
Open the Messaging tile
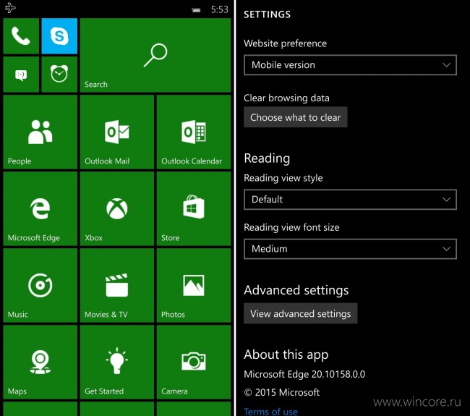tap(21, 75)
